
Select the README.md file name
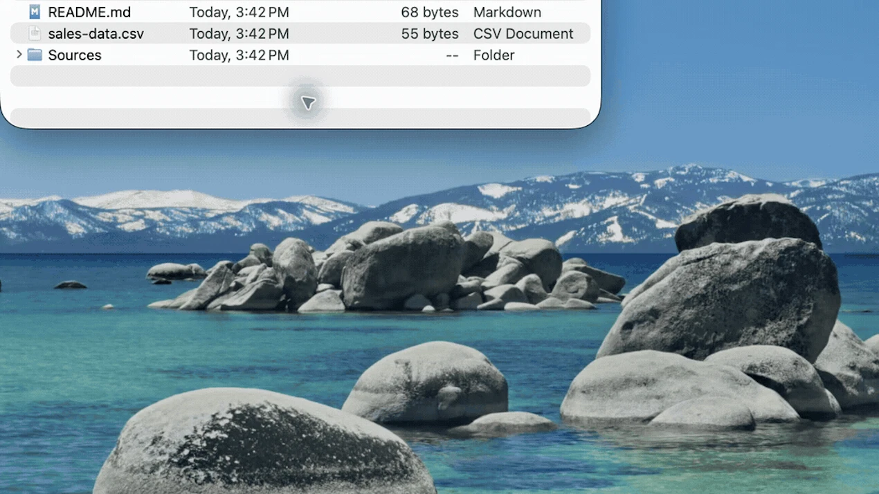pos(89,12)
